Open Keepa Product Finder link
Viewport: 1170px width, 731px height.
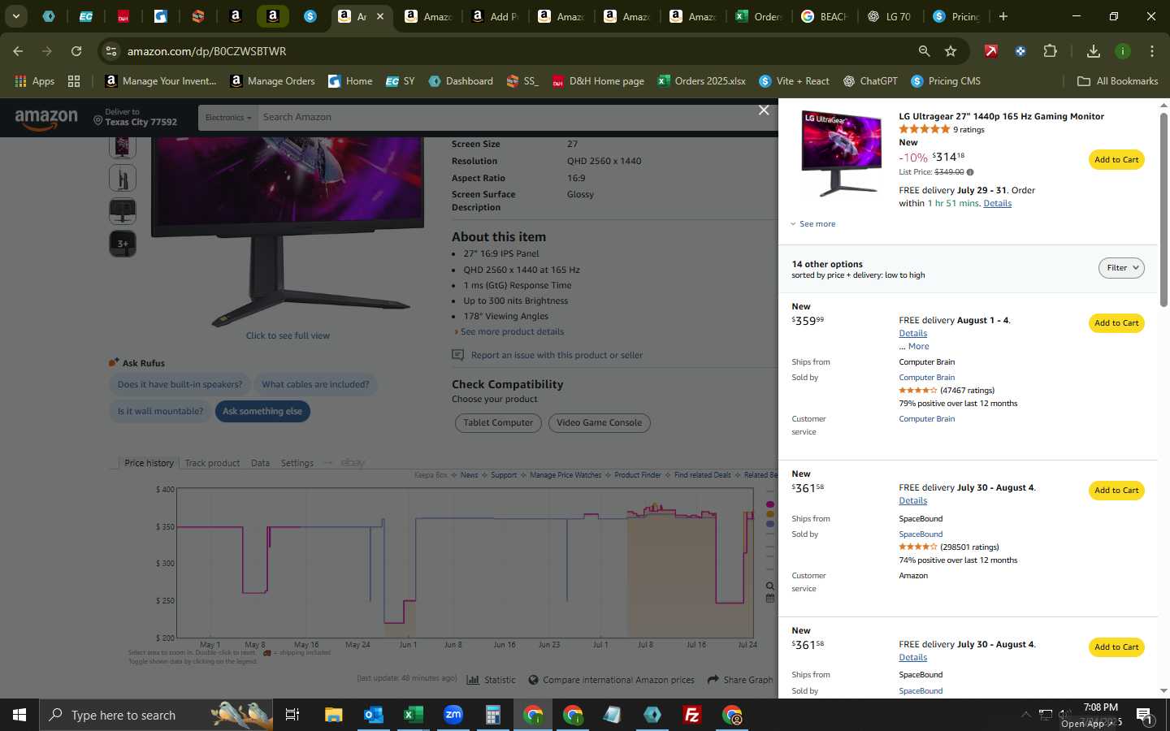[638, 475]
